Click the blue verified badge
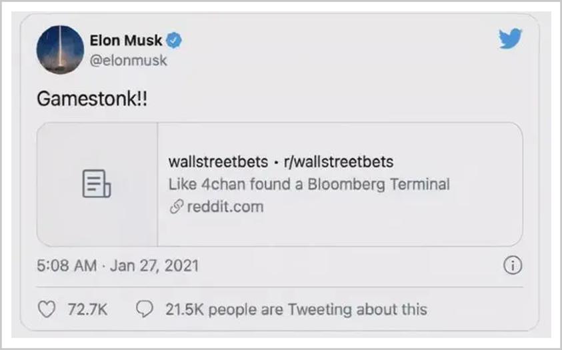The width and height of the screenshot is (562, 350). coord(173,41)
